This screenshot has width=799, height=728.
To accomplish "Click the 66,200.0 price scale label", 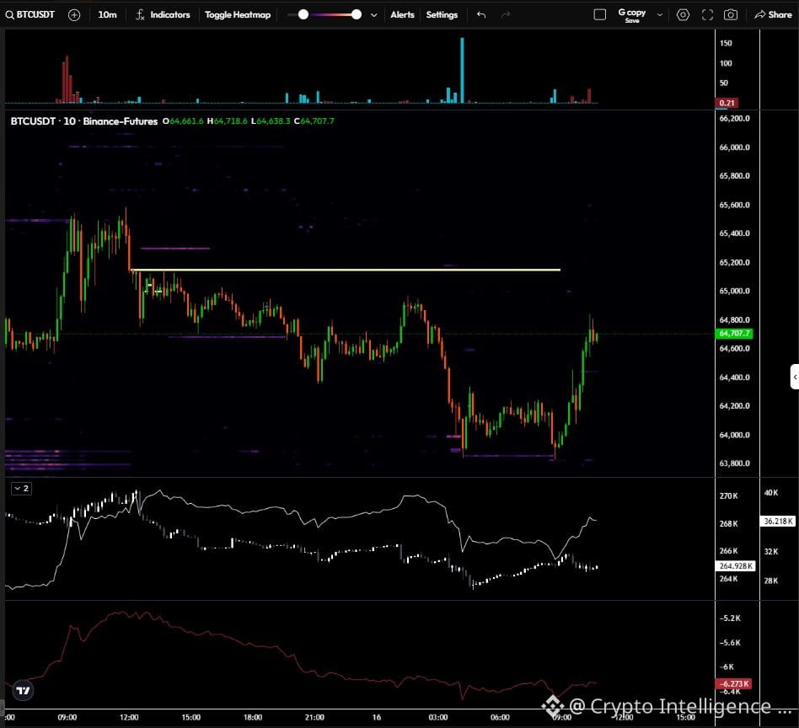I will [734, 118].
